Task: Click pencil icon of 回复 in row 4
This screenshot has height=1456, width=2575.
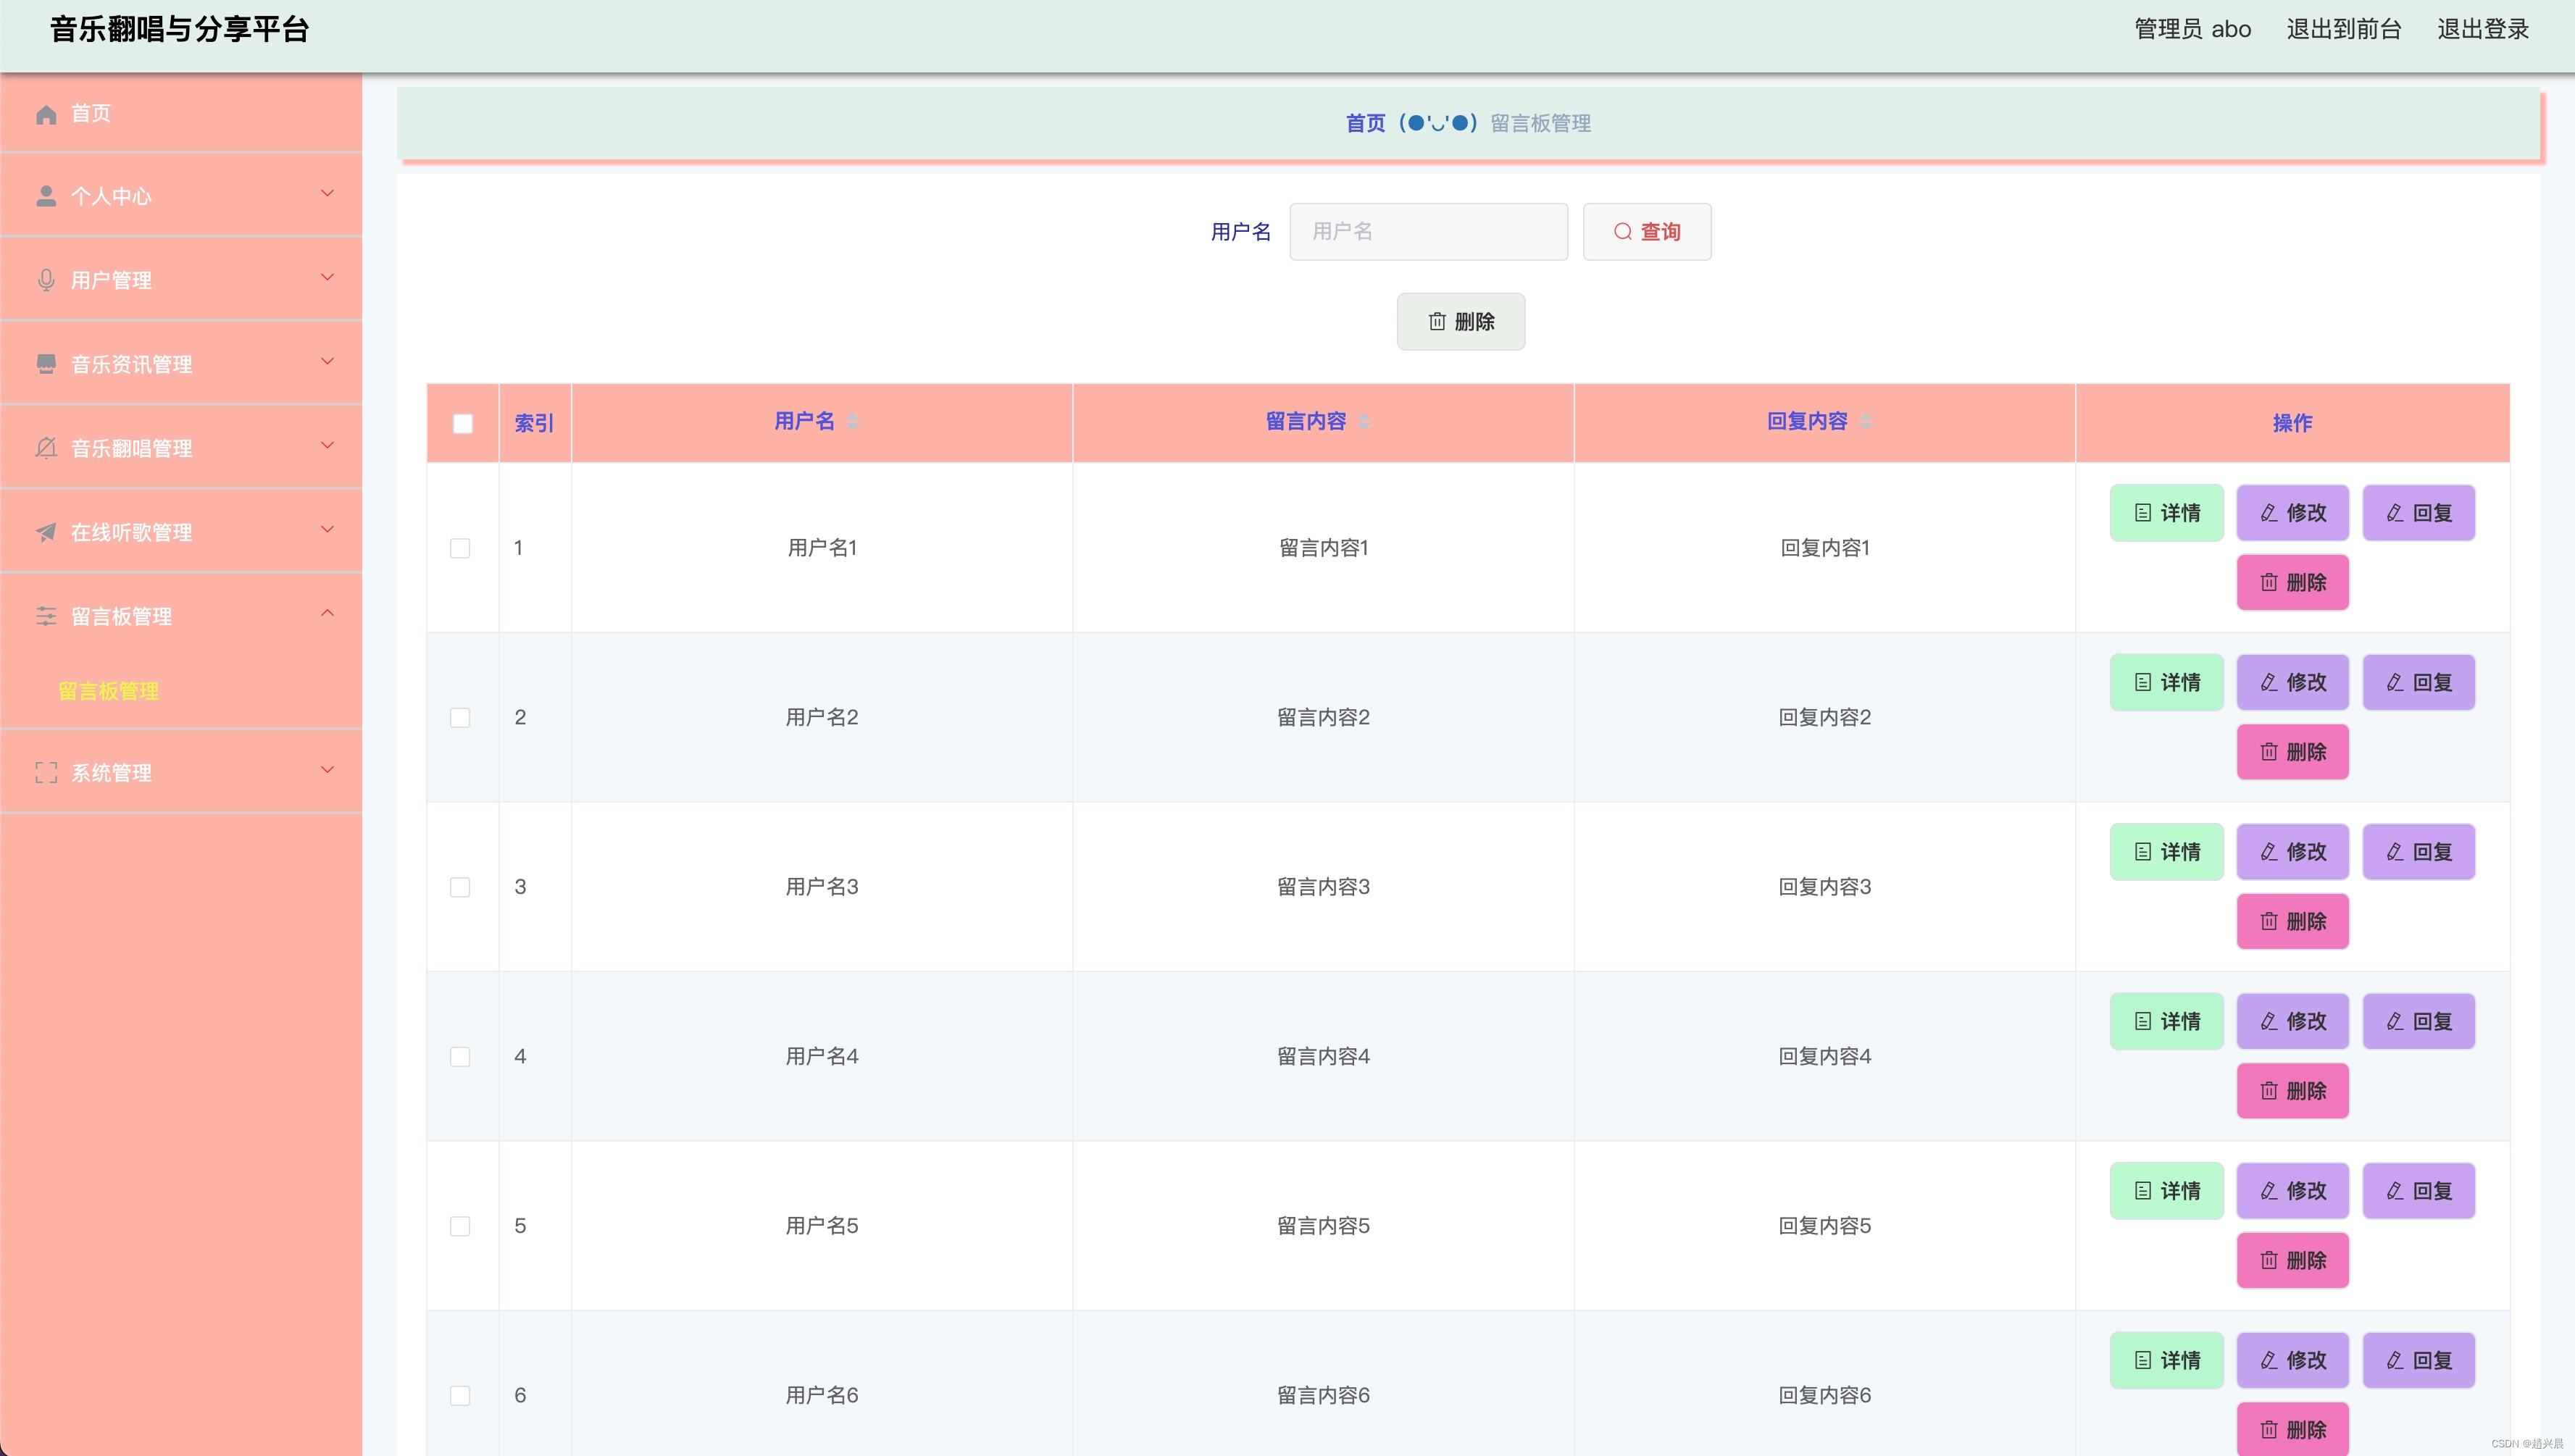Action: click(x=2395, y=1021)
